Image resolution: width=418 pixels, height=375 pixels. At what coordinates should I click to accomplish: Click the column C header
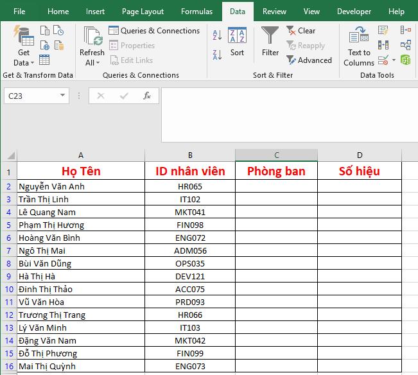pyautogui.click(x=276, y=155)
